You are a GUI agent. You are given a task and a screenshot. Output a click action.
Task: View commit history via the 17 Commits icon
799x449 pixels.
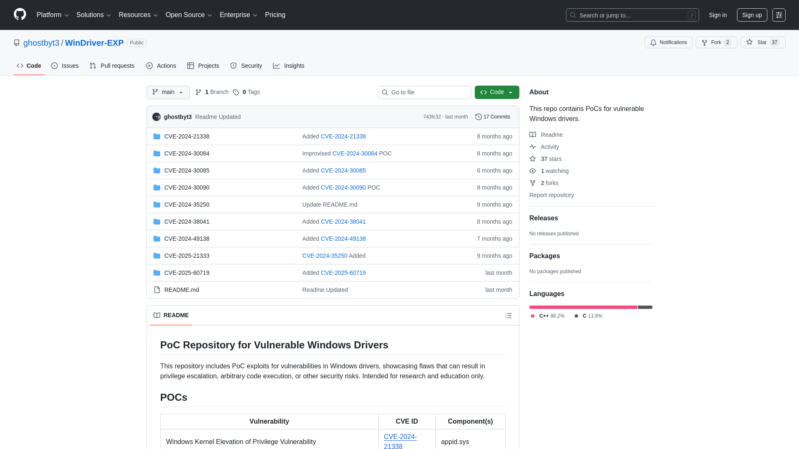478,117
